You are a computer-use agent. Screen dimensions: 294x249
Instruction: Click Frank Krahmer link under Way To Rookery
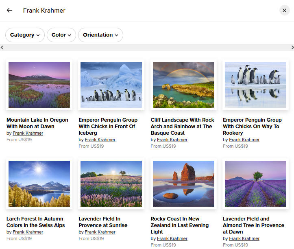tap(244, 140)
